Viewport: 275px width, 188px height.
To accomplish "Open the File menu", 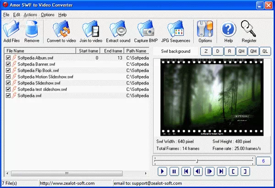I will point(6,15).
